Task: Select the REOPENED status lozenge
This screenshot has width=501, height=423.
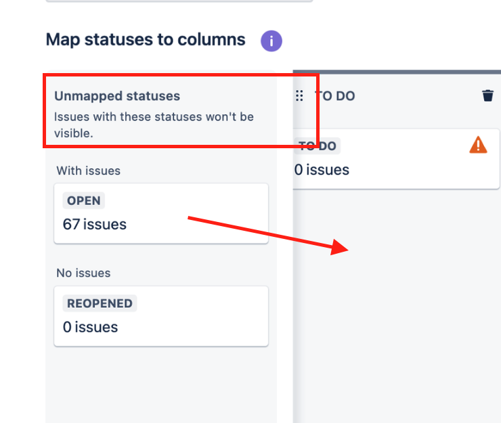Action: pyautogui.click(x=100, y=303)
